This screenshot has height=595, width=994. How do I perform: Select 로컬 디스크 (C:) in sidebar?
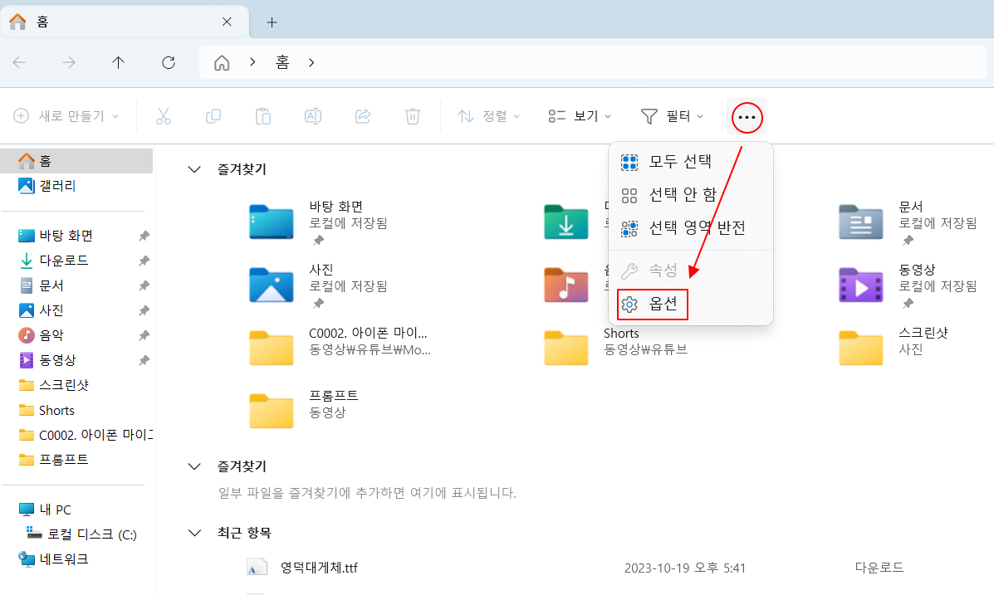coord(76,534)
